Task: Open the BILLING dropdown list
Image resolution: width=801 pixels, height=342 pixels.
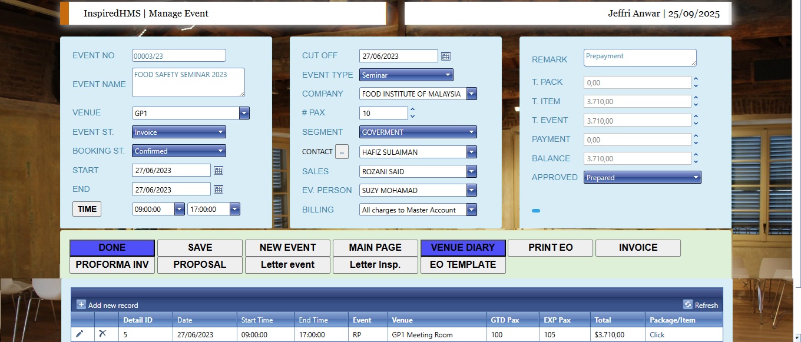Action: pos(472,210)
